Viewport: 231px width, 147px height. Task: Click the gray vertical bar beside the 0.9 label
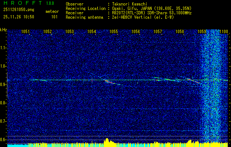click(7, 85)
